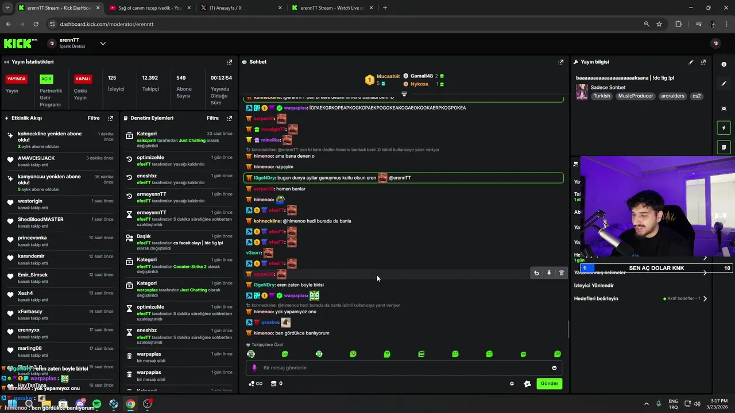Image resolution: width=735 pixels, height=413 pixels.
Task: Select the MusicProducer tag chip
Action: tap(636, 96)
